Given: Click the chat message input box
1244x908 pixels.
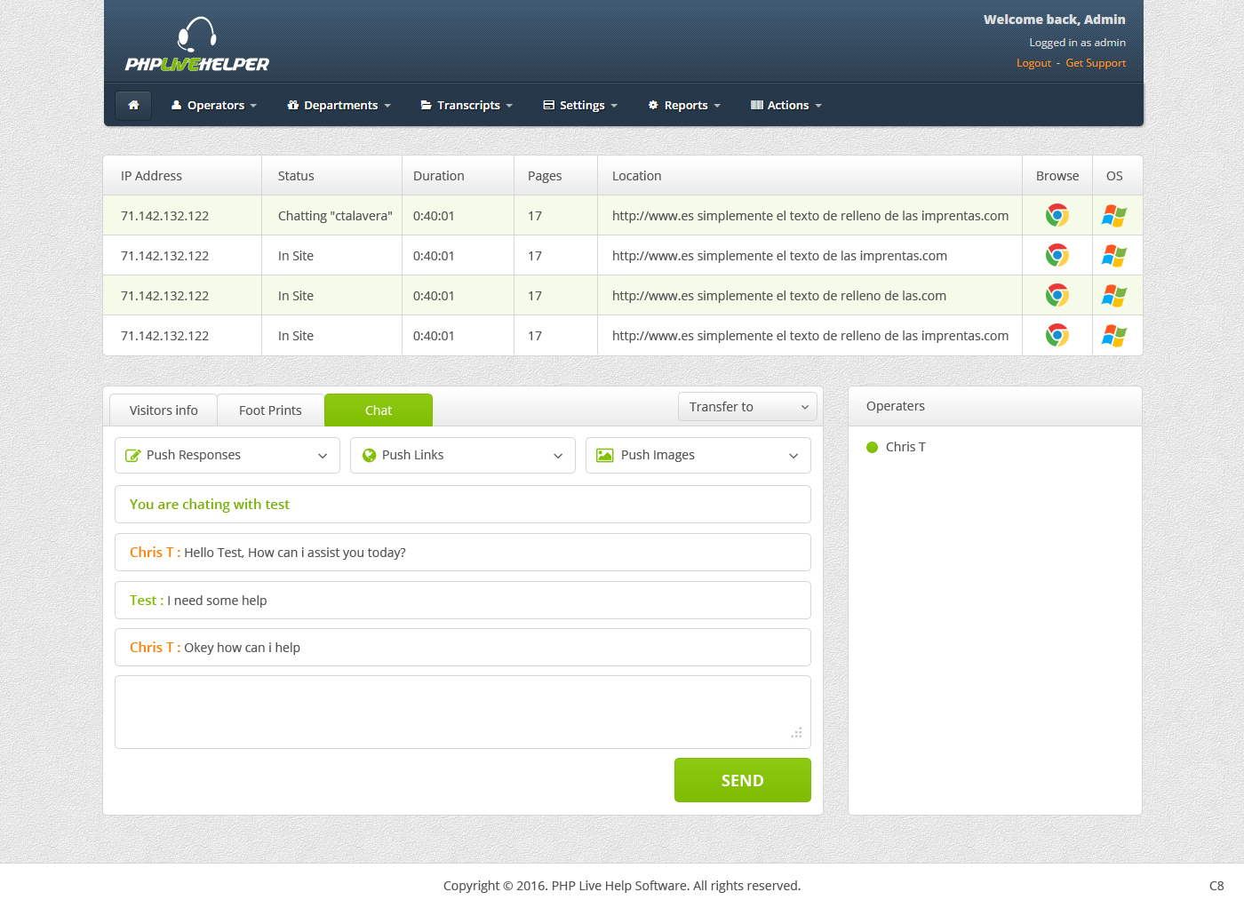Looking at the screenshot, I should [x=463, y=712].
